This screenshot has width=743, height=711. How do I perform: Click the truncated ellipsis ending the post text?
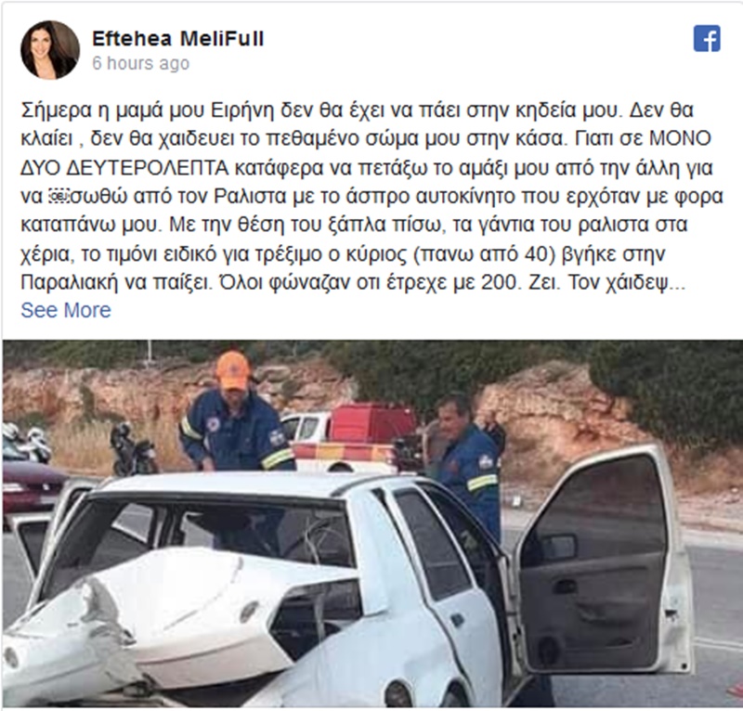click(679, 283)
